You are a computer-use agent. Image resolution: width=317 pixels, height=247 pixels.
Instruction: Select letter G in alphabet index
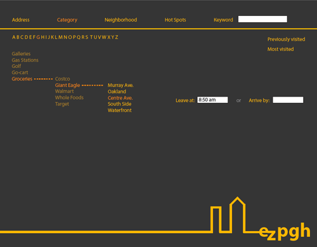[x=38, y=37]
